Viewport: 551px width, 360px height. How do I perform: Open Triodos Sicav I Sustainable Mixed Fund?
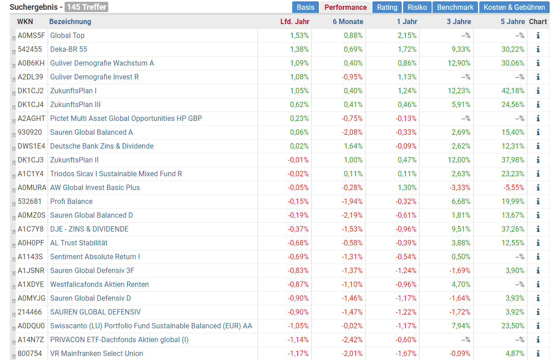[x=116, y=174]
